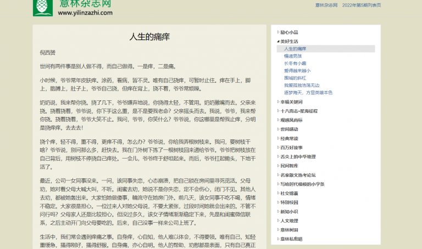
Task: Open the 爱得越来越小 article
Action: pos(297,71)
